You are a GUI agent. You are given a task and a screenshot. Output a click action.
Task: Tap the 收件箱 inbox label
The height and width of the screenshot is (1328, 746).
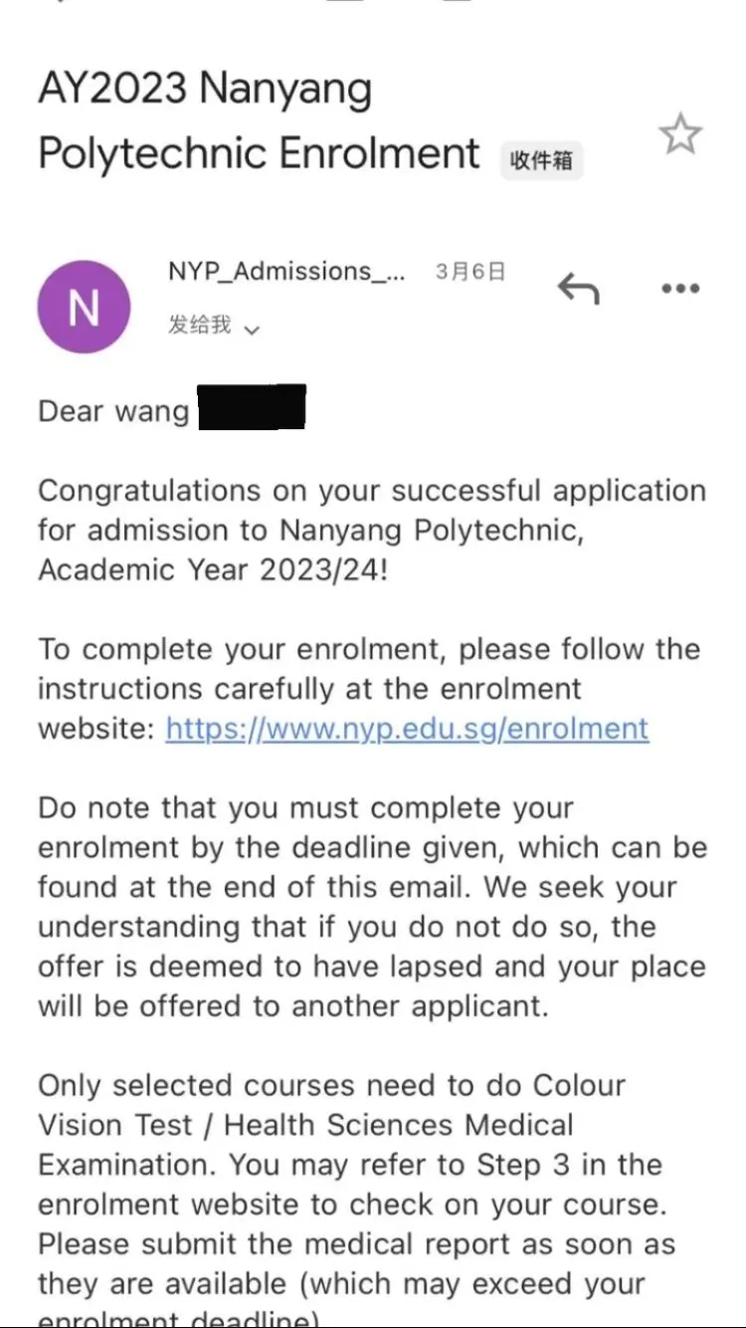pyautogui.click(x=541, y=159)
